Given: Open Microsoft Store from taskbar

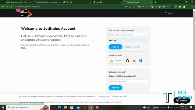Looking at the screenshot, I should coord(72,107).
